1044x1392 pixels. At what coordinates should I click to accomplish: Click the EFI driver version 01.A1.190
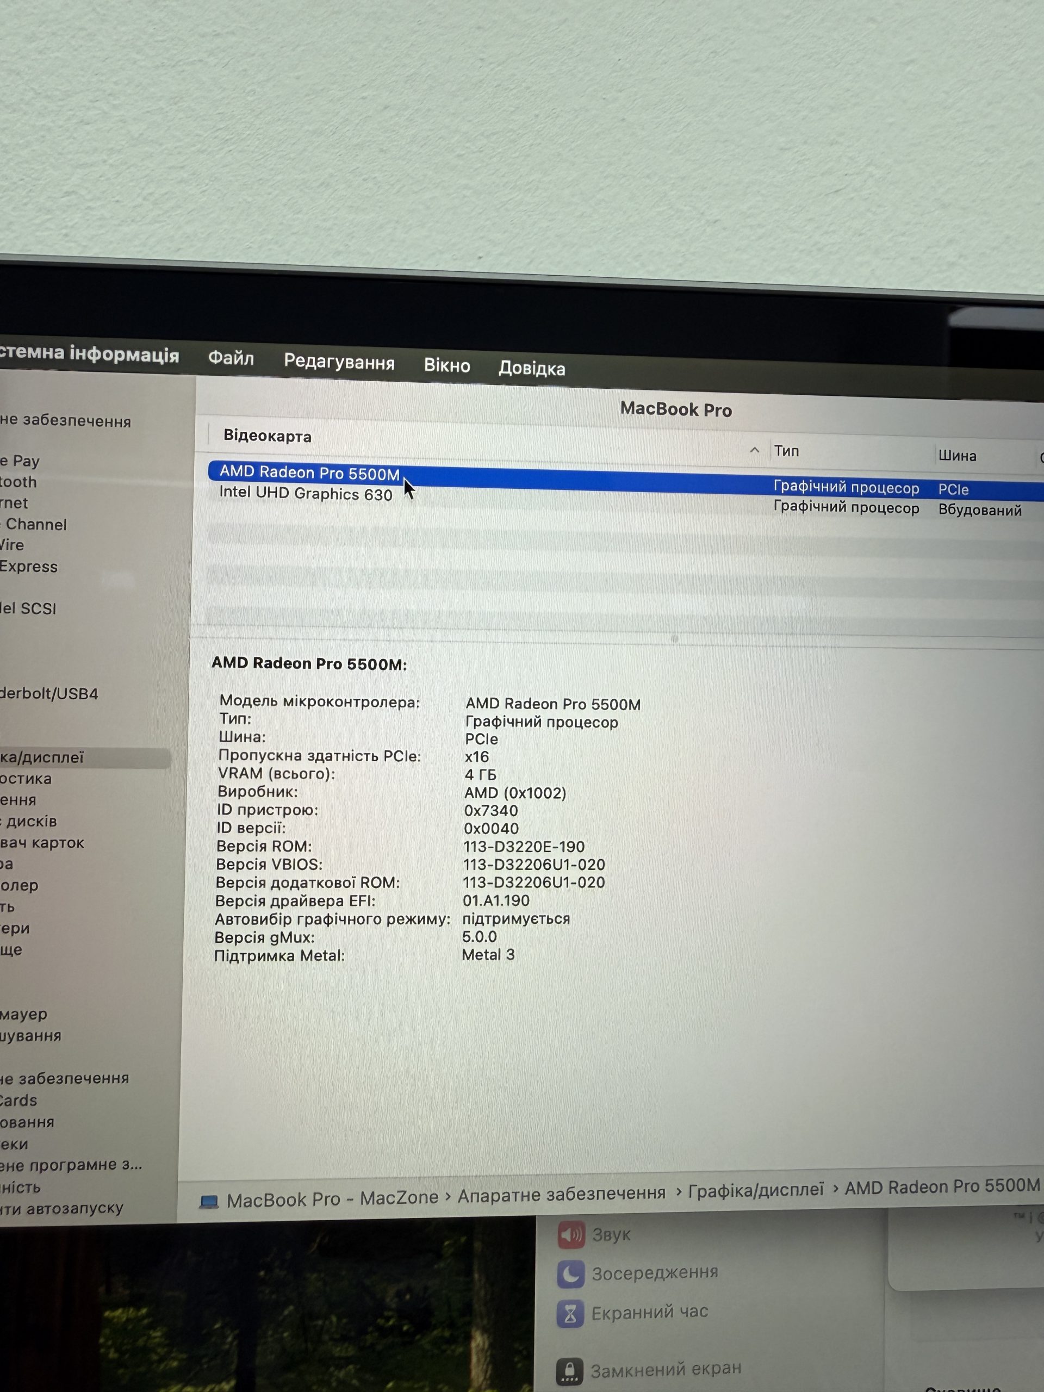(496, 900)
